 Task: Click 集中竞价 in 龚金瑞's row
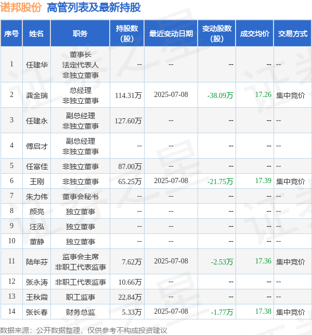click(290, 95)
